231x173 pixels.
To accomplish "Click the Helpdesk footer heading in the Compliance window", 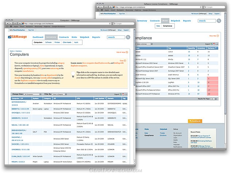I will click(163, 129).
